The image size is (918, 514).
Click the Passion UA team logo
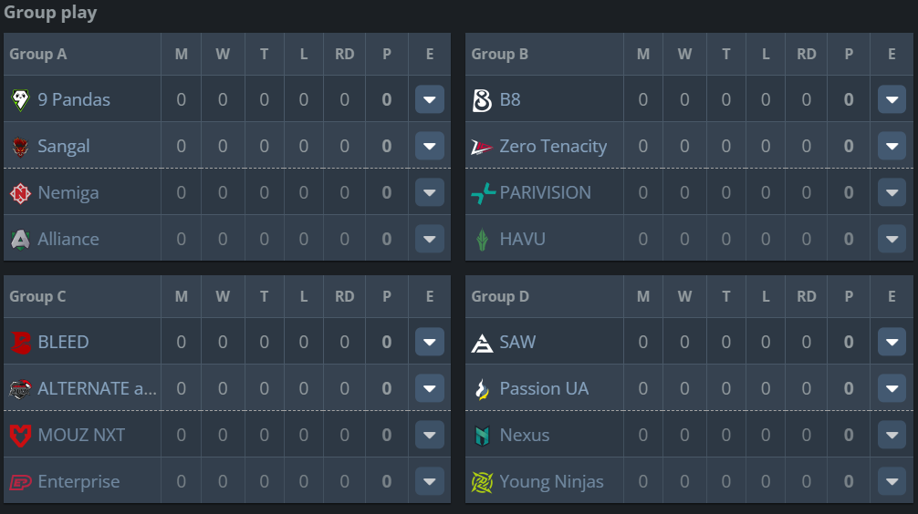click(482, 388)
